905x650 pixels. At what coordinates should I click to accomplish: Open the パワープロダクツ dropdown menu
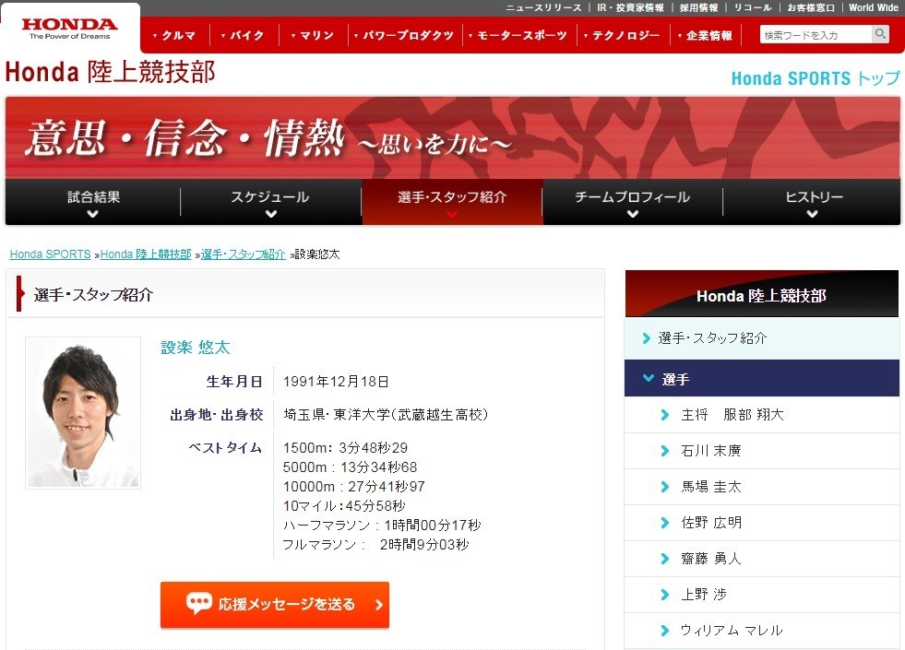click(x=404, y=36)
